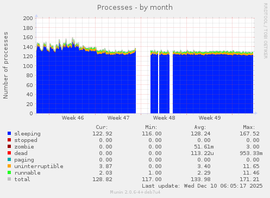Image resolution: width=270 pixels, height=198 pixels.
Task: Click total maximum value 171.21
Action: pyautogui.click(x=249, y=180)
